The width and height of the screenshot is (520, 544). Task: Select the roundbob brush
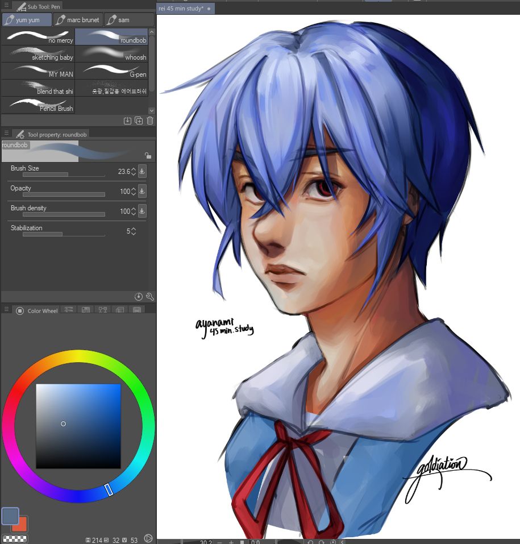[x=111, y=37]
